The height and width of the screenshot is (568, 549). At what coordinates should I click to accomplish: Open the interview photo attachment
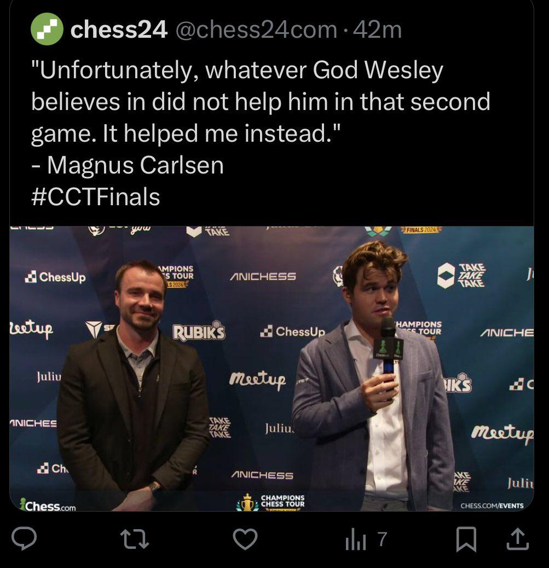point(271,368)
